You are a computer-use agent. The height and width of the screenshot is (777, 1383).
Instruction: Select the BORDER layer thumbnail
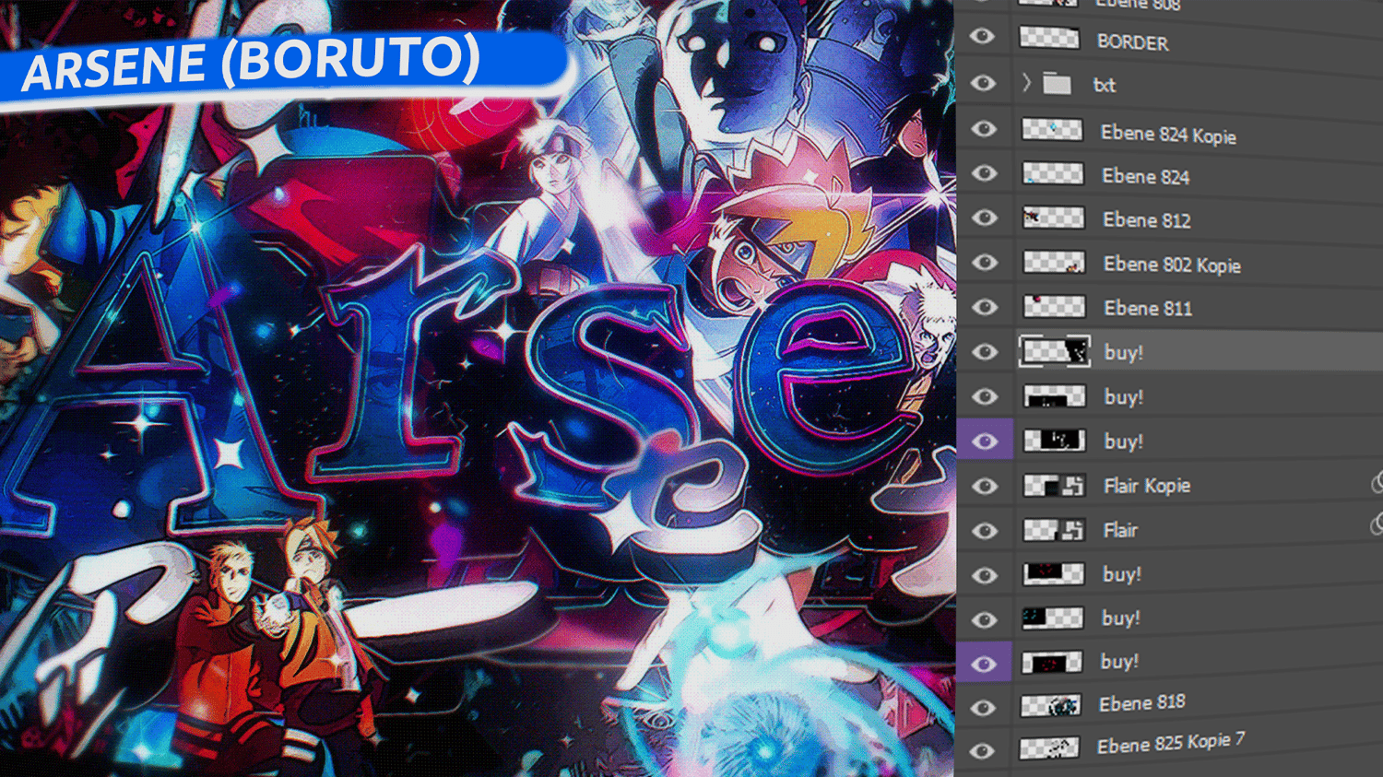1049,38
